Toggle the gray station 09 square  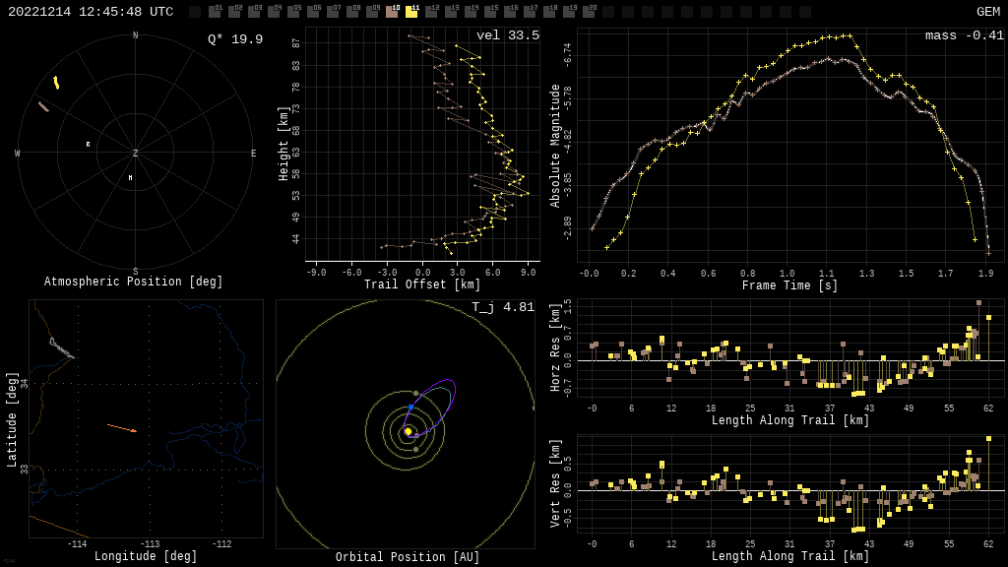point(372,12)
